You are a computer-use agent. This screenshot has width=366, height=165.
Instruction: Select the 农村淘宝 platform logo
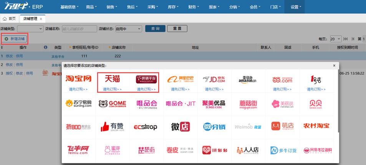point(316,126)
